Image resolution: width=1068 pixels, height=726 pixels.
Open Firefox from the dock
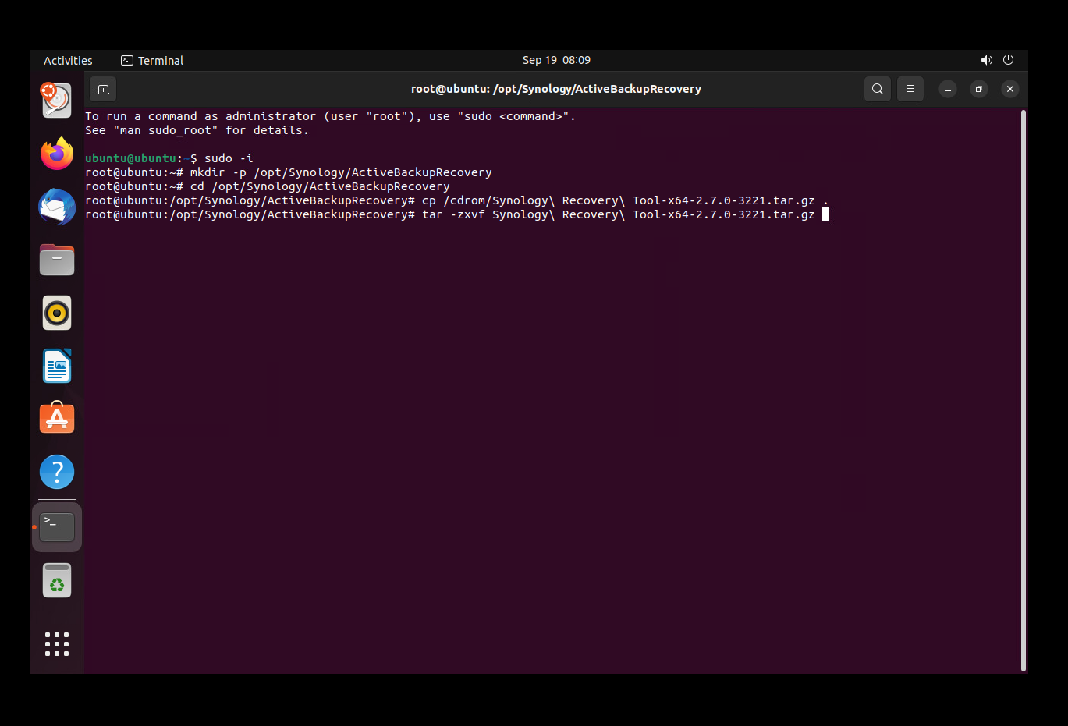tap(57, 154)
